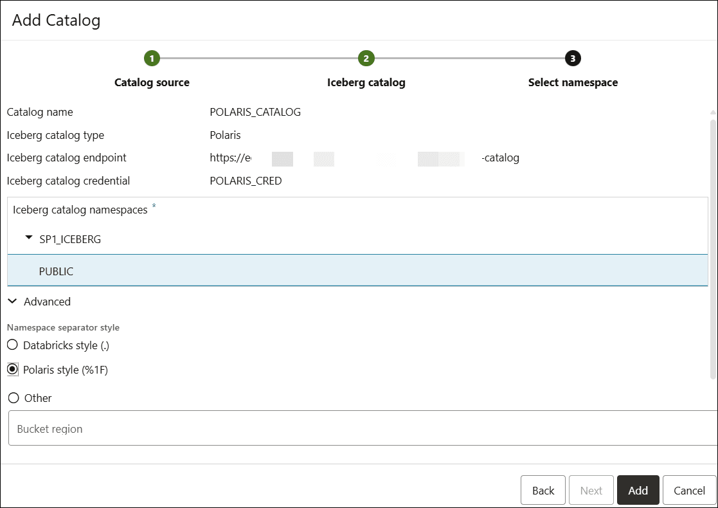Click the Iceberg catalog step label

pos(366,82)
